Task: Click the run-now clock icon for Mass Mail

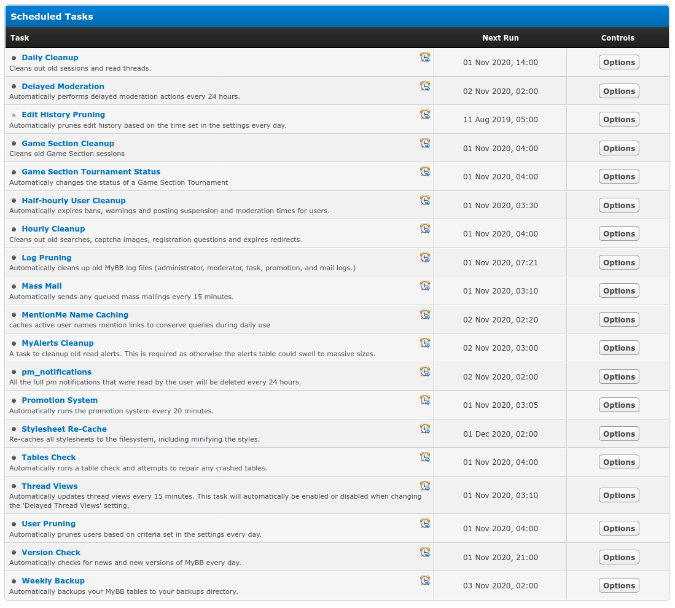Action: 425,286
